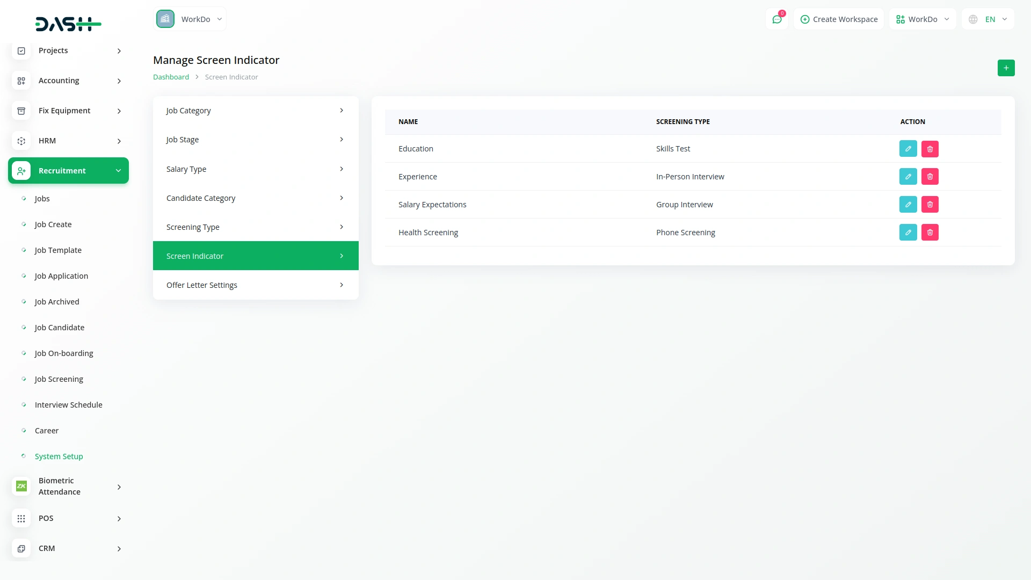Open the Jobs submenu item
The width and height of the screenshot is (1031, 580).
pos(42,199)
